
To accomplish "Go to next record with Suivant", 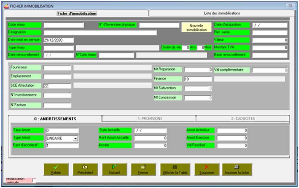I will (115, 169).
